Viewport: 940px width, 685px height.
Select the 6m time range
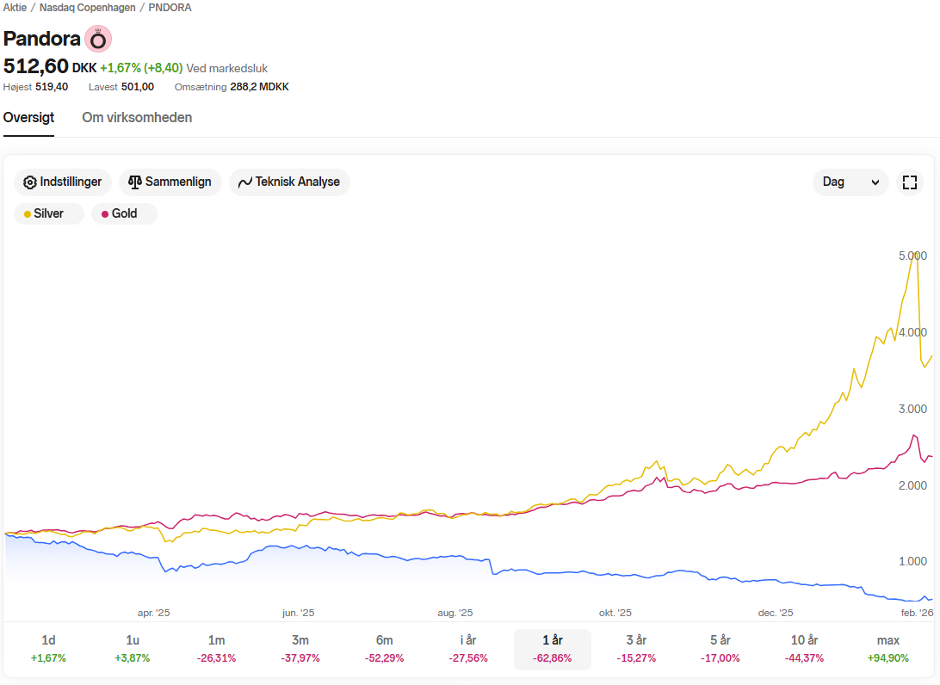384,649
